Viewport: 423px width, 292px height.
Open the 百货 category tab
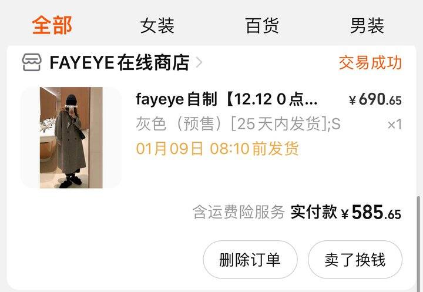point(262,26)
